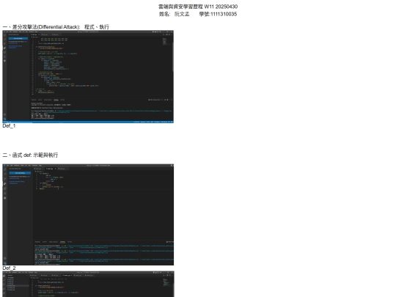The image size is (396, 297).
Task: Select the first VS Code screenshot above Def_1
Action: point(88,77)
